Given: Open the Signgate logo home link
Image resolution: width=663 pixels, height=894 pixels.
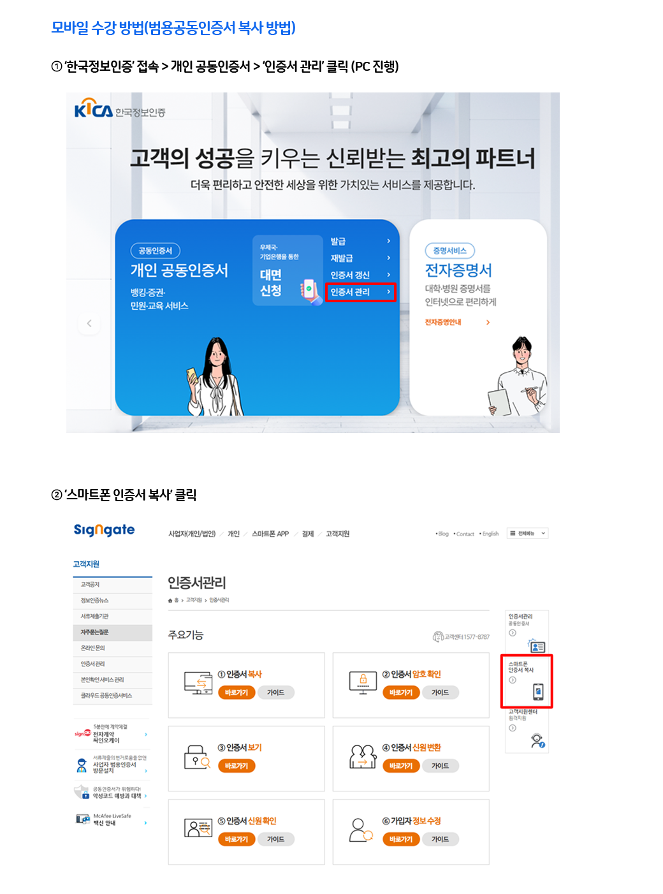Looking at the screenshot, I should click(x=104, y=530).
